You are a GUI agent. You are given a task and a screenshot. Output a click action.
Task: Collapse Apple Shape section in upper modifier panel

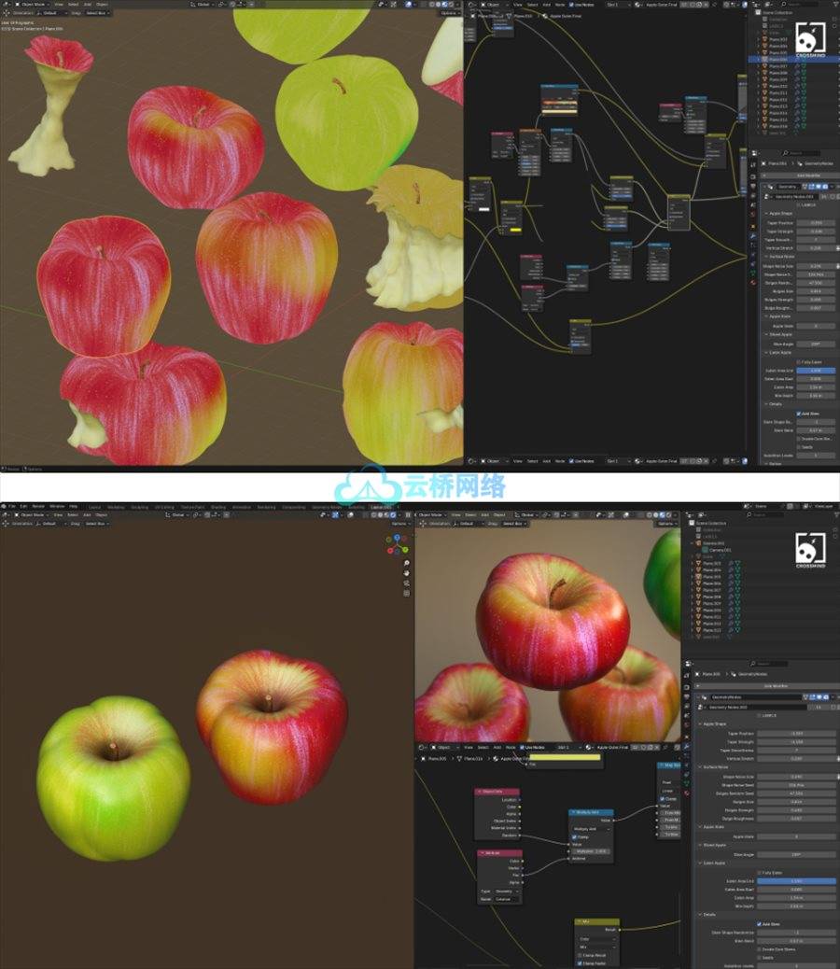[x=766, y=213]
